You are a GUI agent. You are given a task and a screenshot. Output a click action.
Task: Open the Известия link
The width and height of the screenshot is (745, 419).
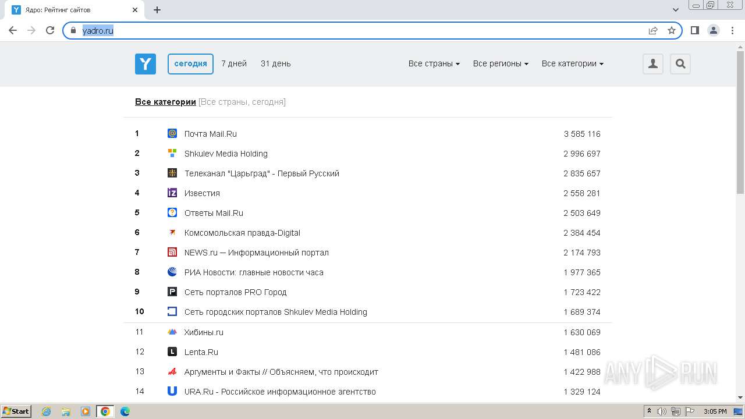(x=202, y=193)
